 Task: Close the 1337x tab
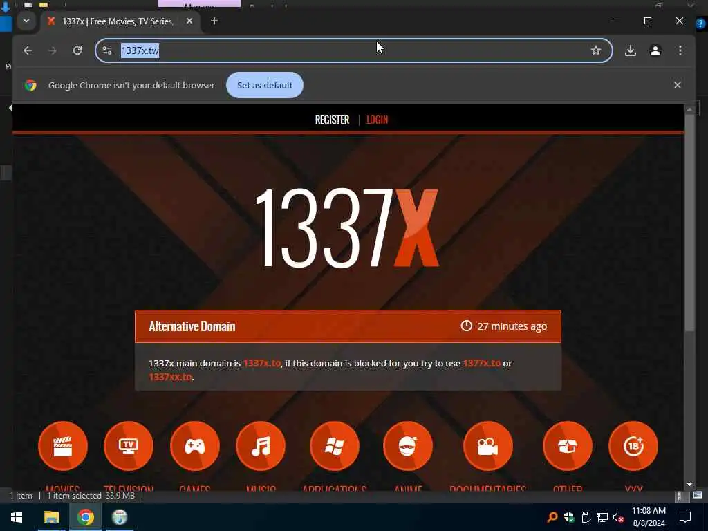[x=189, y=21]
